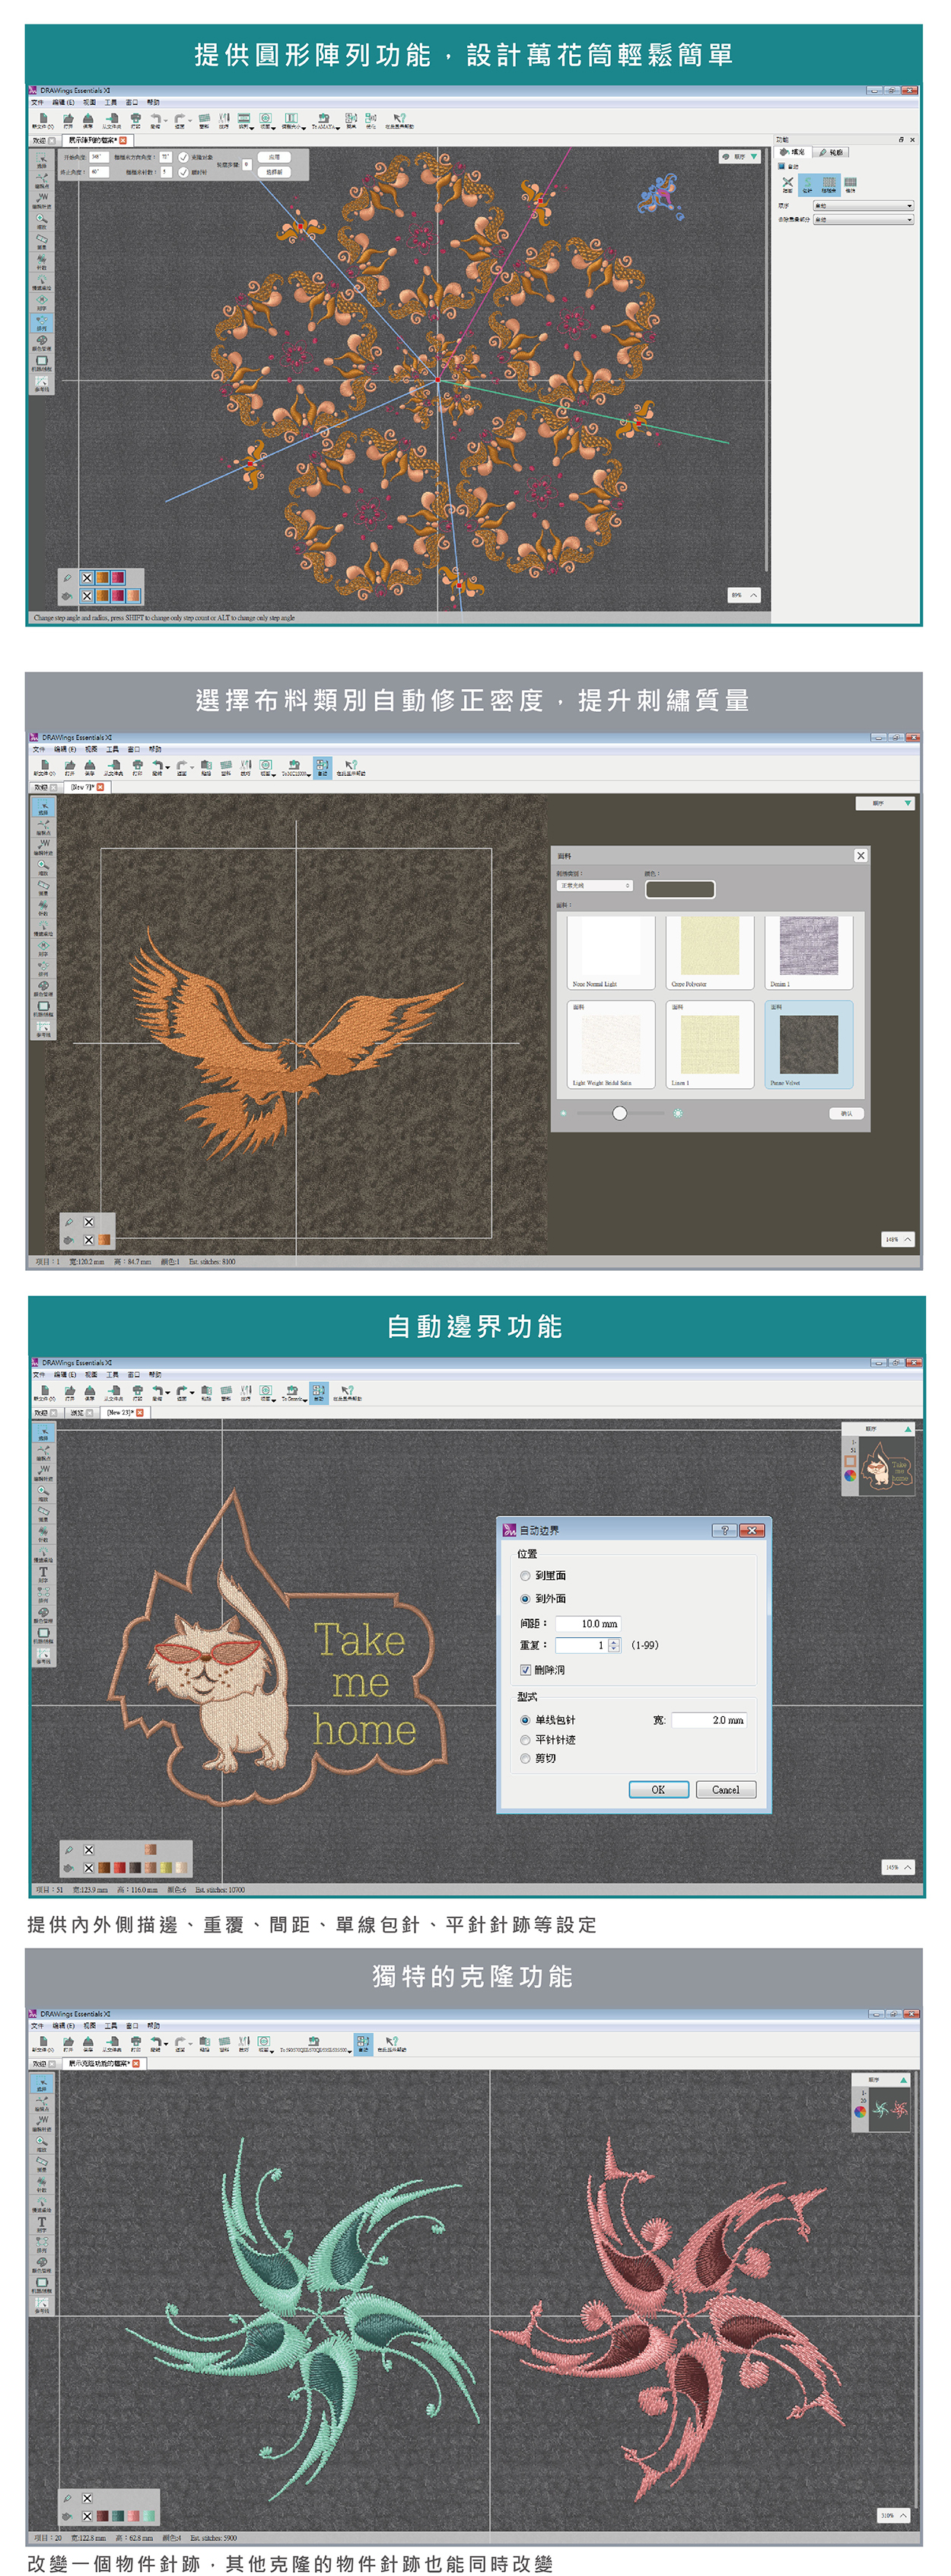
Task: Click Print icon in eagle screenshot toolbar
Action: tap(138, 768)
